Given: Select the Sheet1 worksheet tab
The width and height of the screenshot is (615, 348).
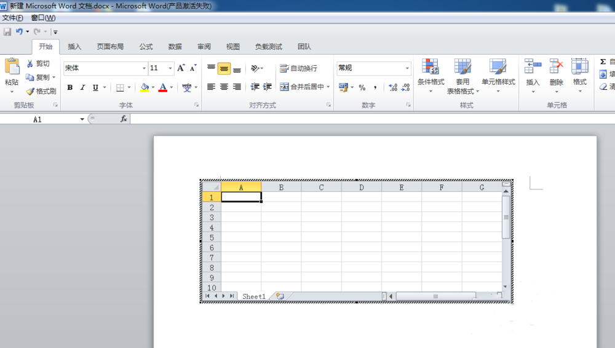Looking at the screenshot, I should tap(254, 296).
